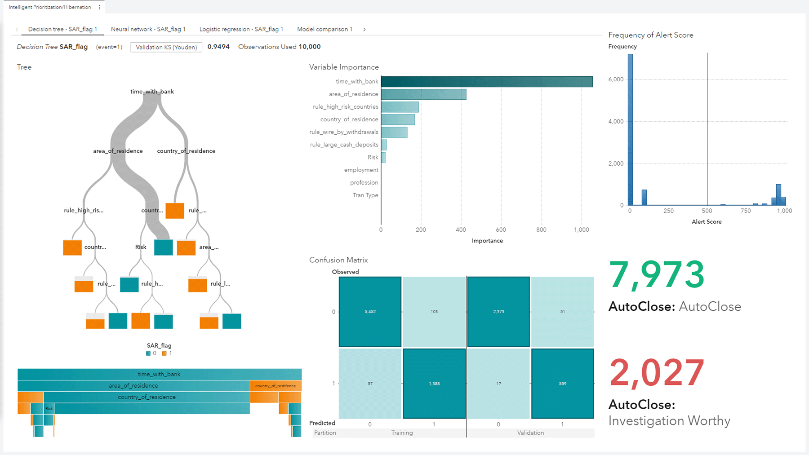Click the tallest Alert Score histogram bar
Image resolution: width=809 pixels, height=455 pixels.
630,129
